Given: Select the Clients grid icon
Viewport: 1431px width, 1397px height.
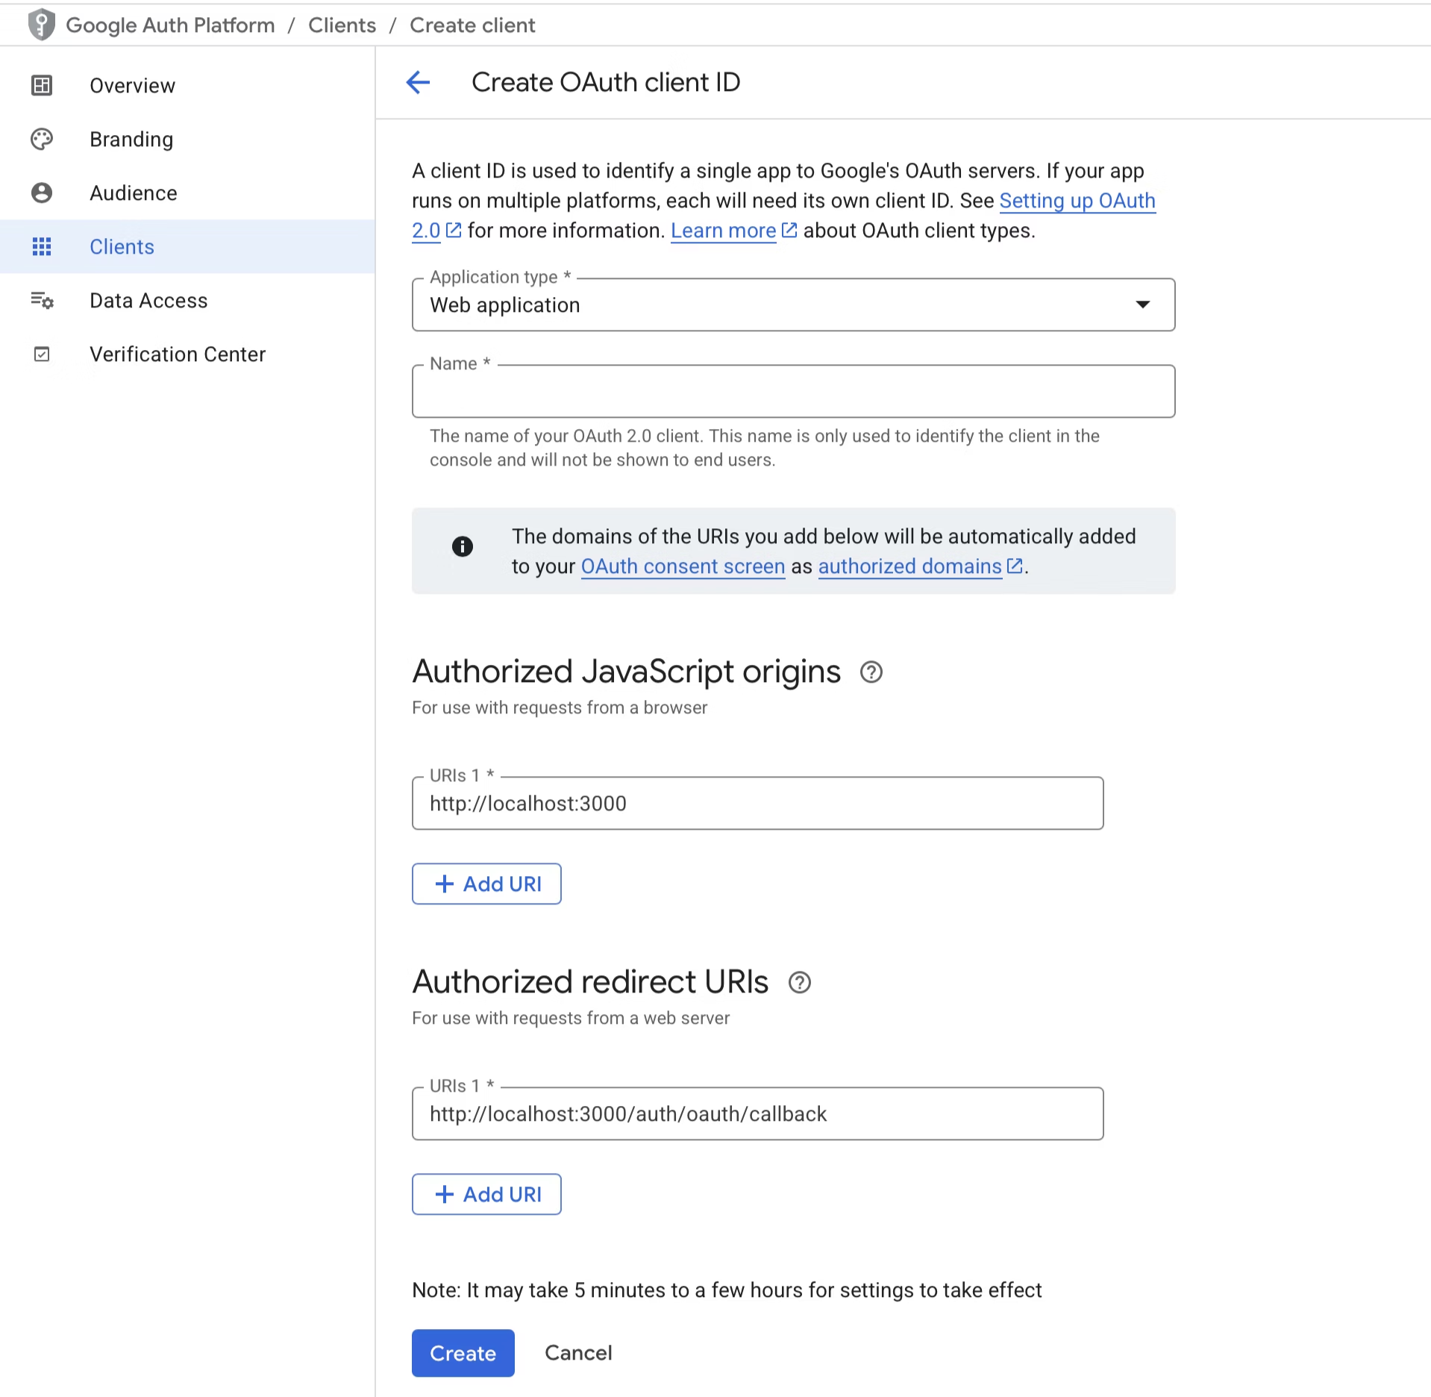Looking at the screenshot, I should 42,246.
